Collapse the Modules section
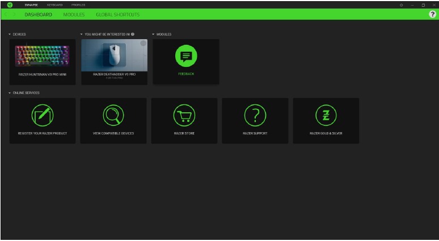The width and height of the screenshot is (439, 241). coord(153,35)
